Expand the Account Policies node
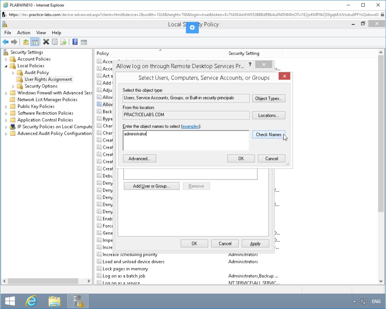 [6, 59]
